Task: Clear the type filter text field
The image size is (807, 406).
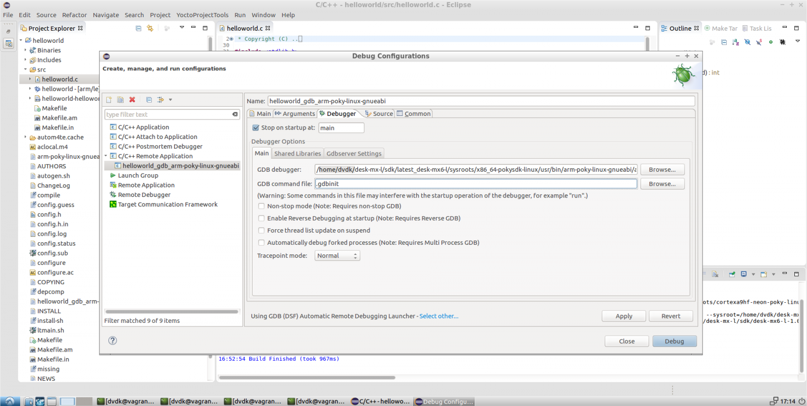Action: click(x=235, y=114)
